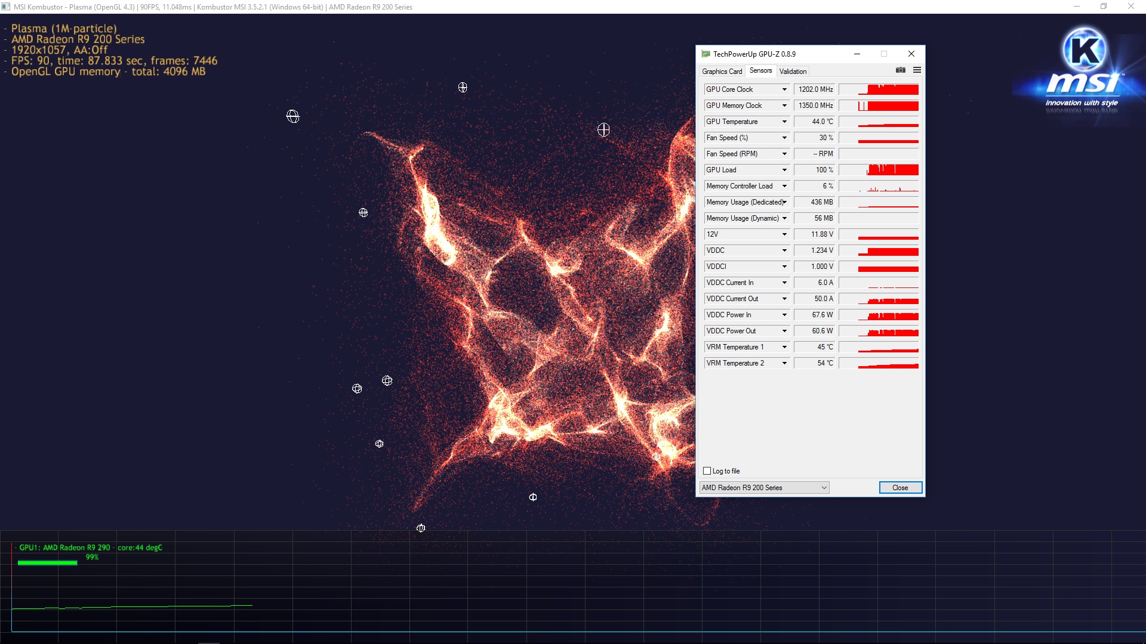
Task: Open the AMD Radeon R9 200 Series selector
Action: coord(764,488)
